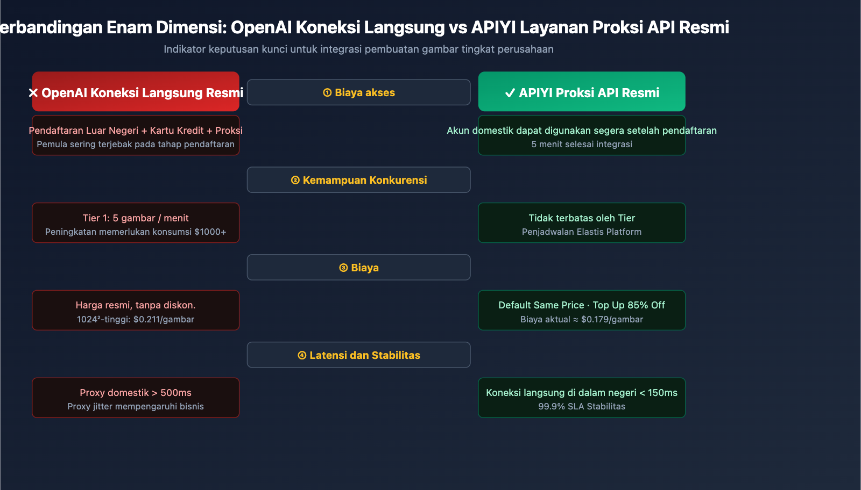Toggle the Kemampuan Konkurensi dimension pill

pos(359,180)
